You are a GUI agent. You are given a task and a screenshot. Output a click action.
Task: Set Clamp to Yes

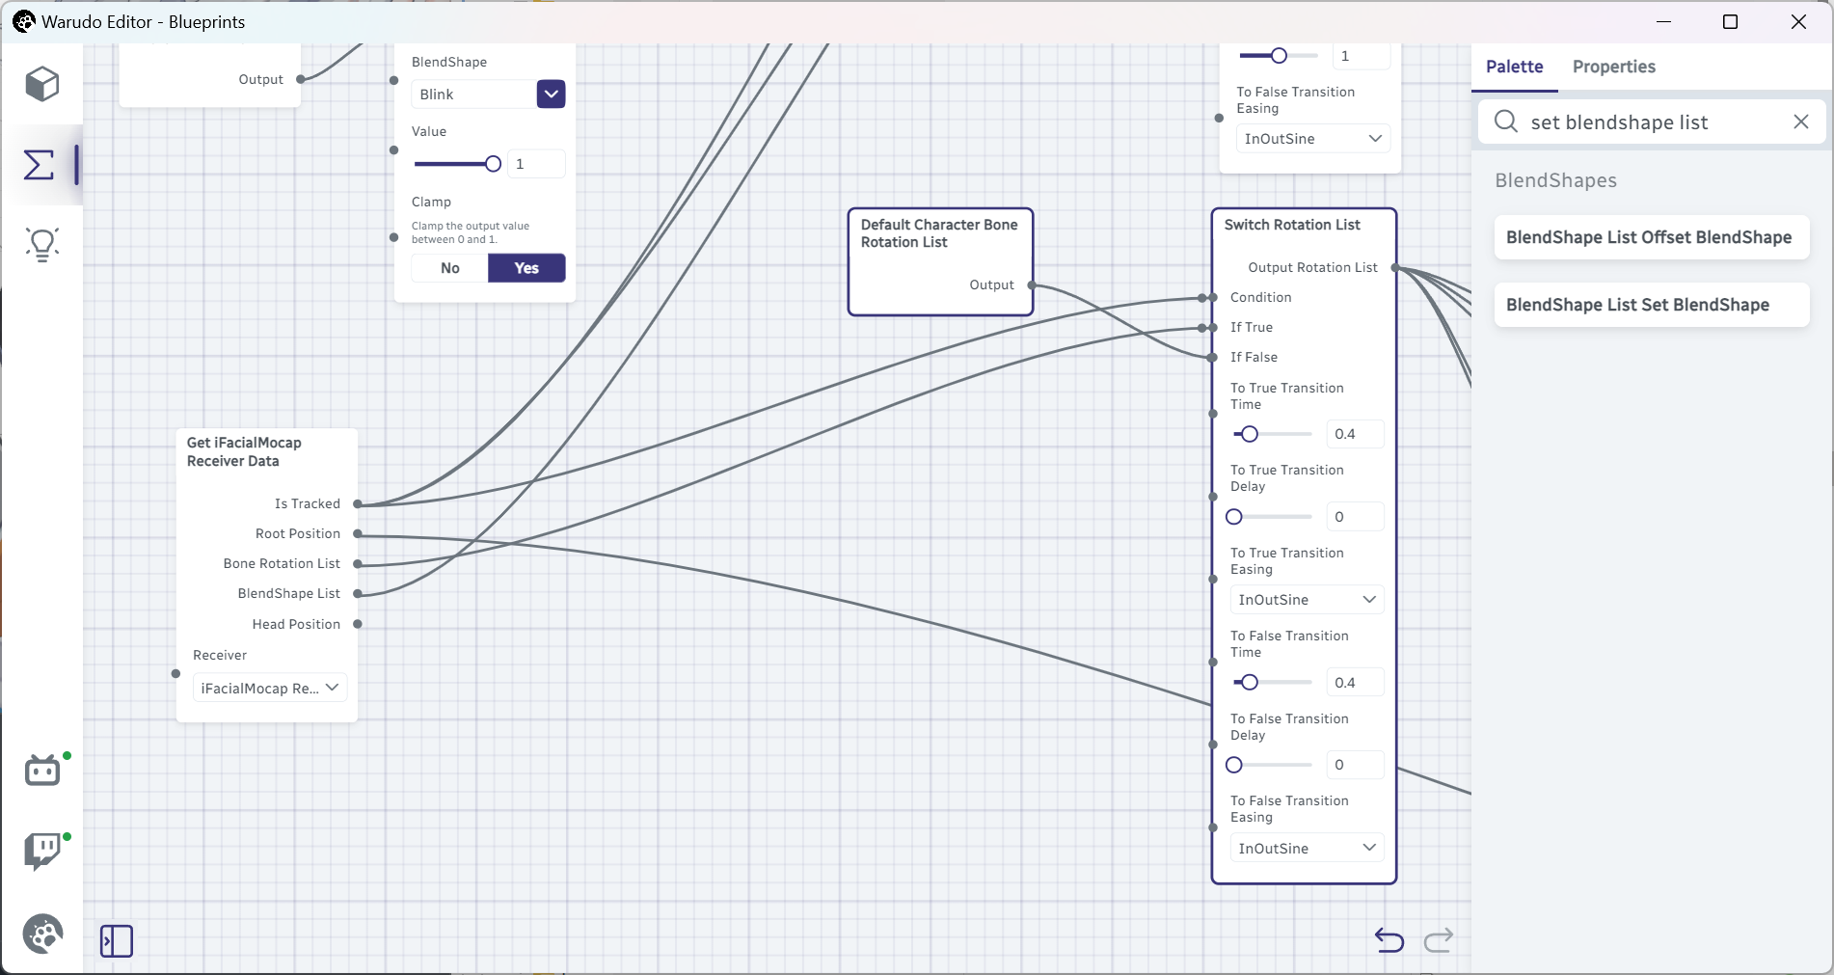pyautogui.click(x=526, y=268)
